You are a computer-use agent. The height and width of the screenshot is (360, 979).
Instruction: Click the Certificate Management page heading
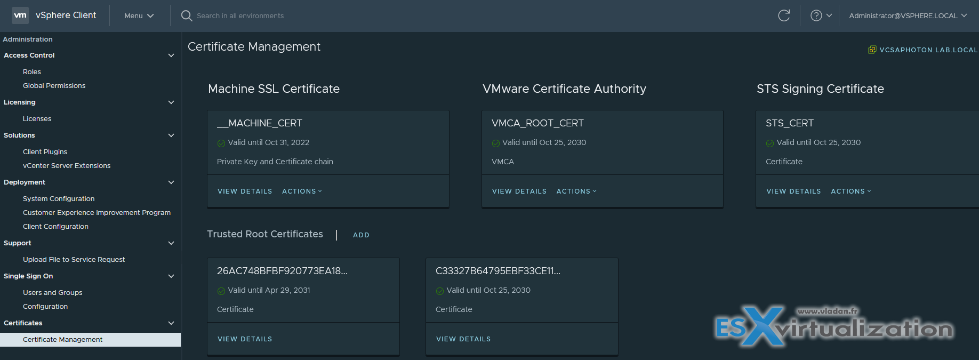pyautogui.click(x=254, y=47)
